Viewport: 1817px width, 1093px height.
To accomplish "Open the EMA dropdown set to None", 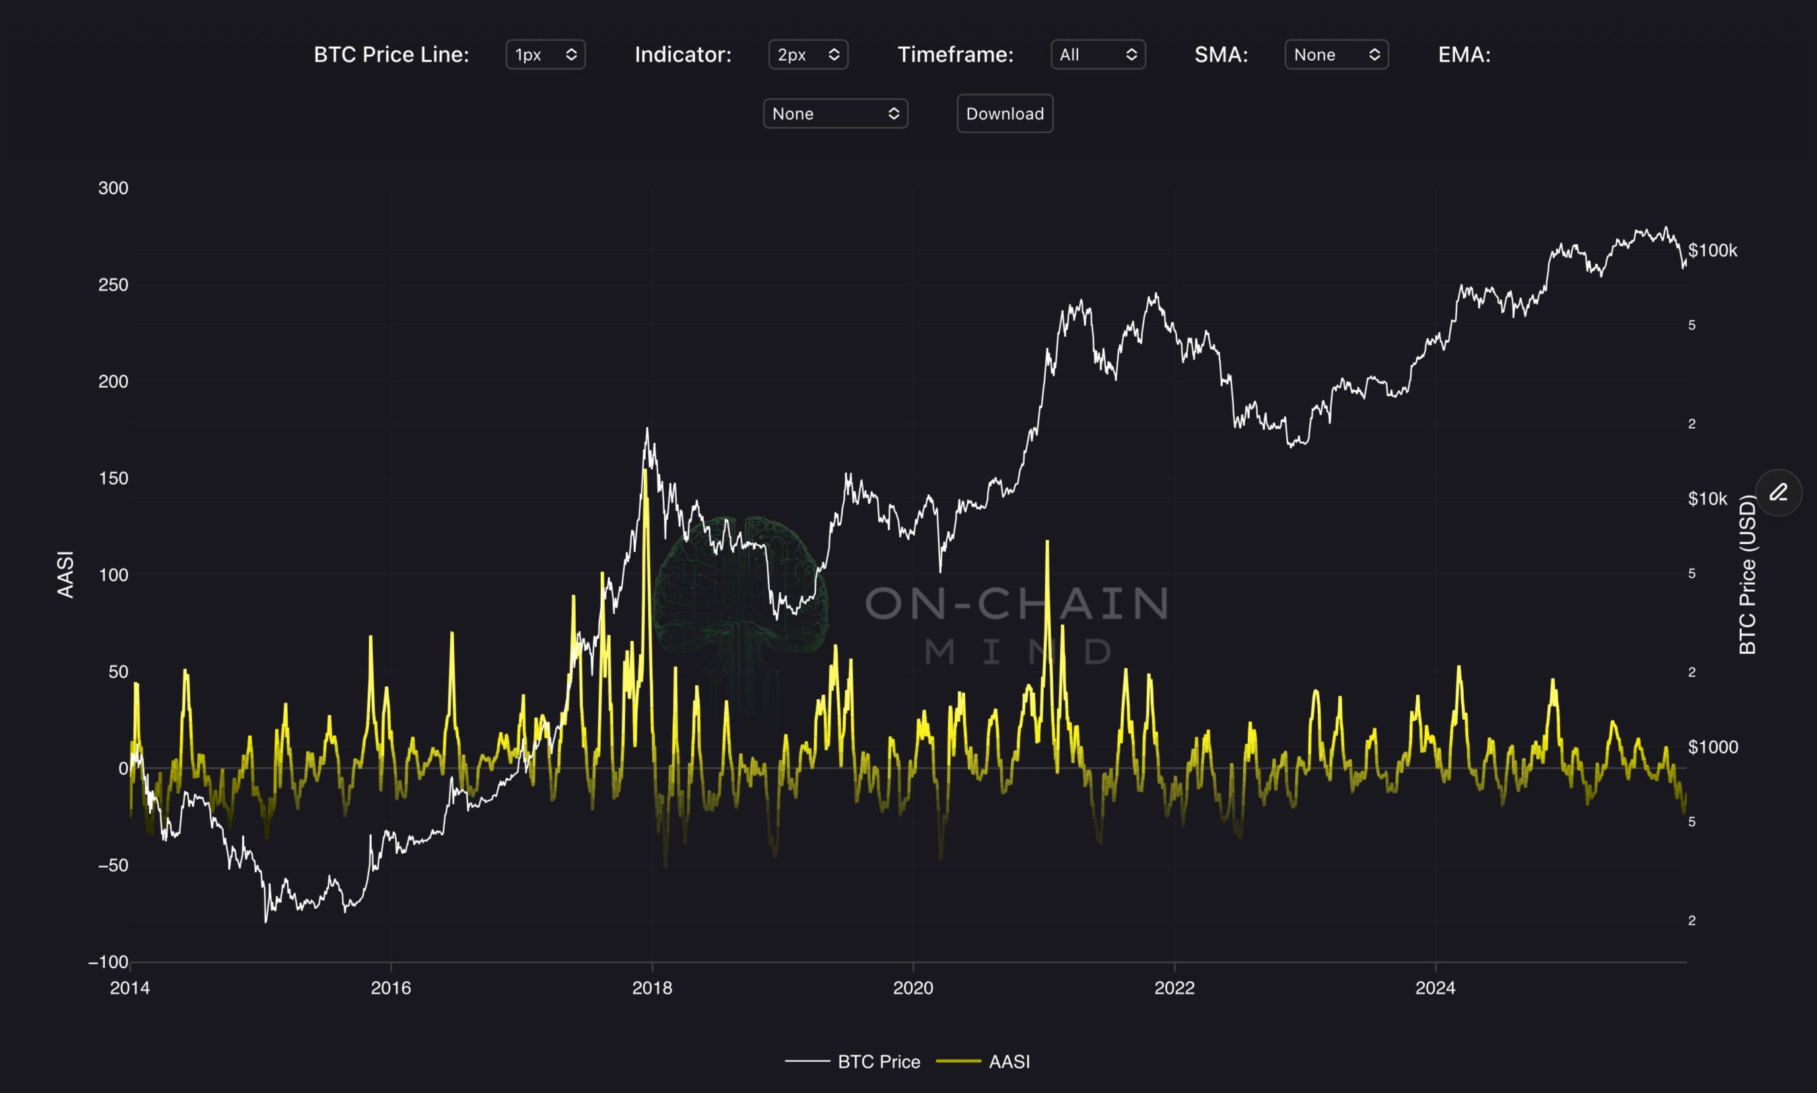I will point(835,114).
